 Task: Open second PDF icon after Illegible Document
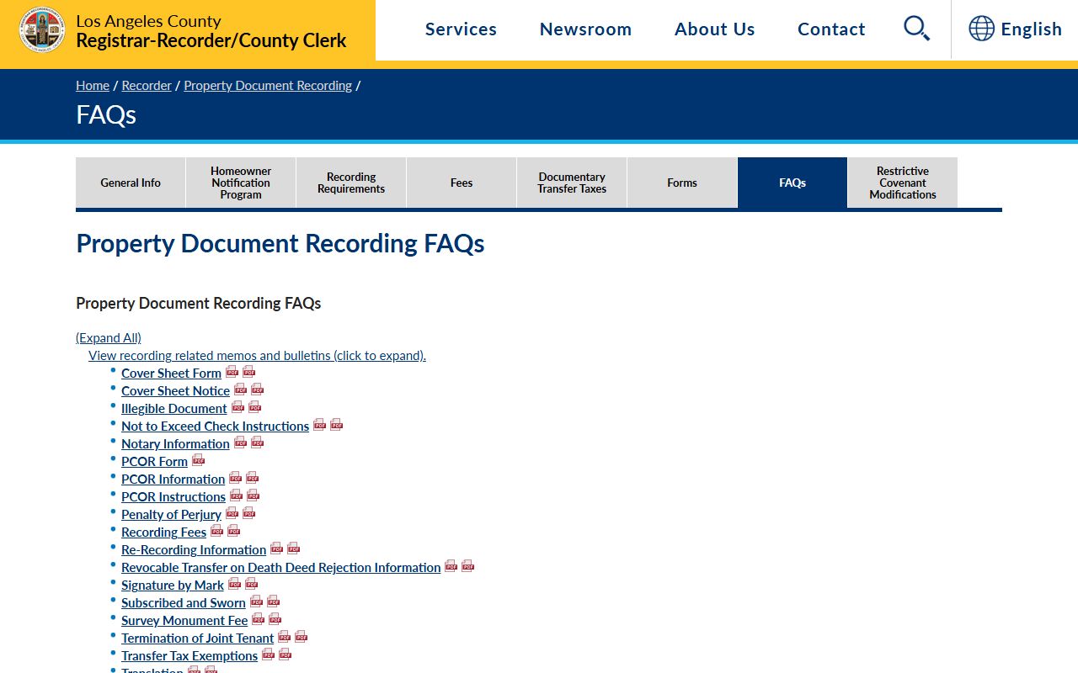(x=254, y=407)
